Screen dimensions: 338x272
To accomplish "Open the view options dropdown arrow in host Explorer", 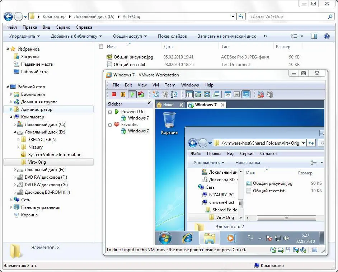I will [x=302, y=36].
